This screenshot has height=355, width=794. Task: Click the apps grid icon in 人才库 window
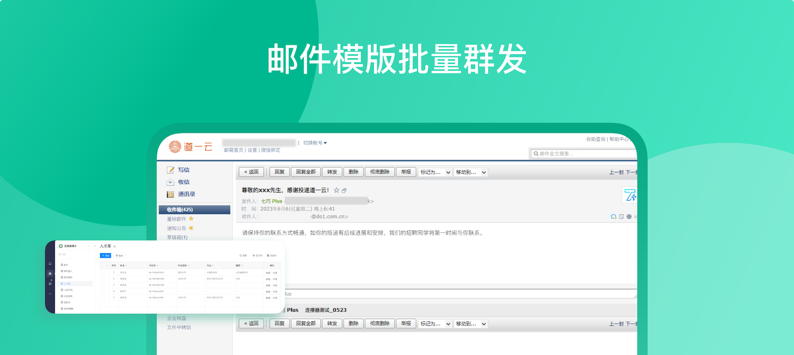[x=50, y=274]
